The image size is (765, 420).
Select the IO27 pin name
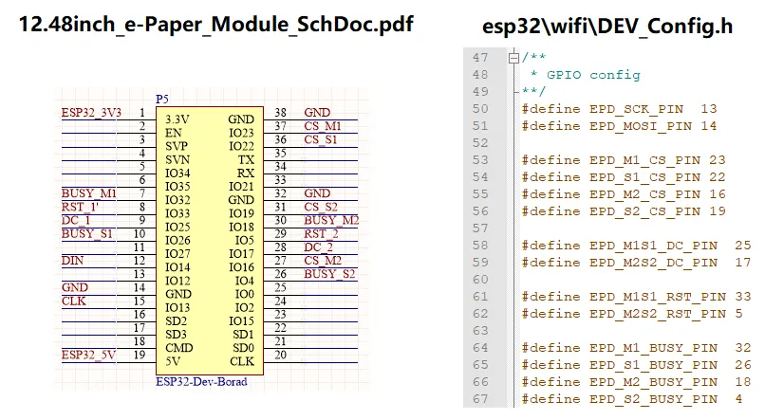coord(177,254)
